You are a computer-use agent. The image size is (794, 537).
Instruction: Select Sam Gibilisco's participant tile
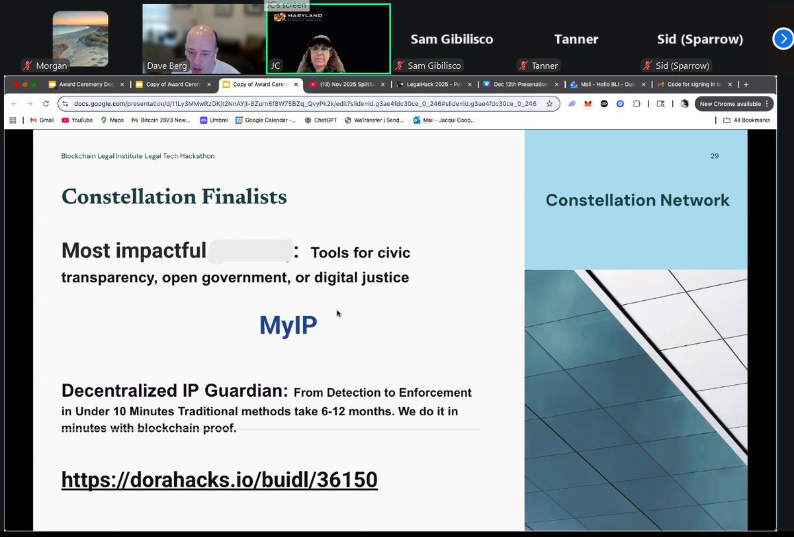coord(452,38)
